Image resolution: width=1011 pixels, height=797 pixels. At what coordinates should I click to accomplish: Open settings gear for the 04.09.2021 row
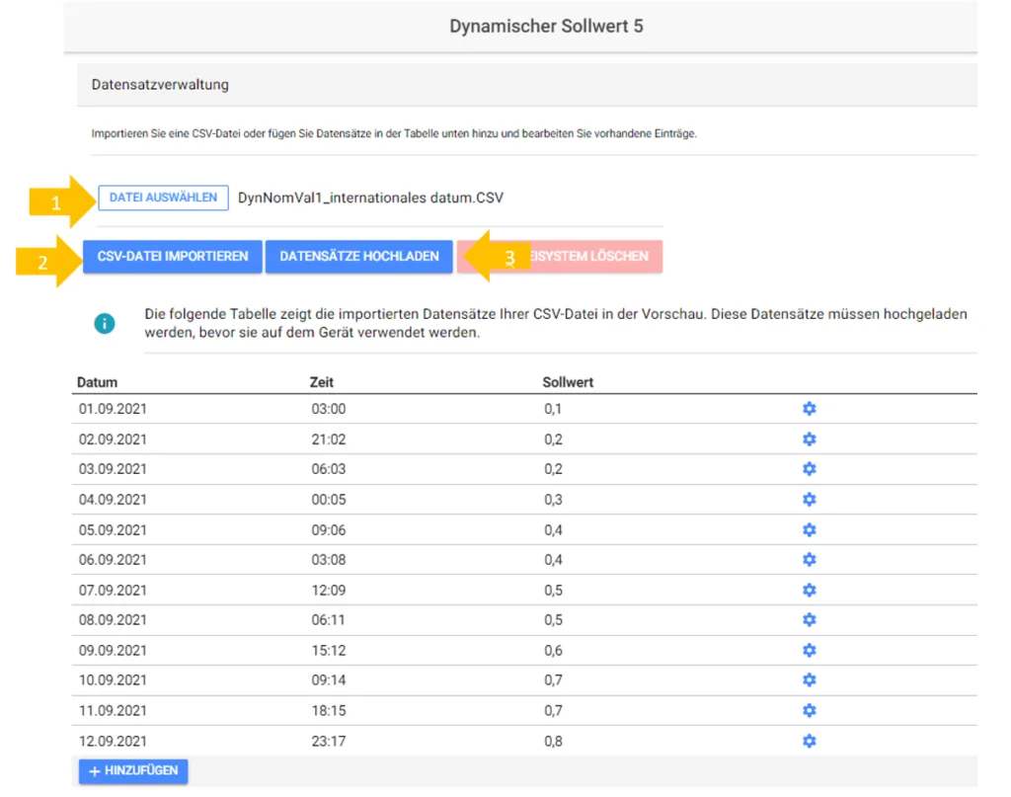[810, 499]
